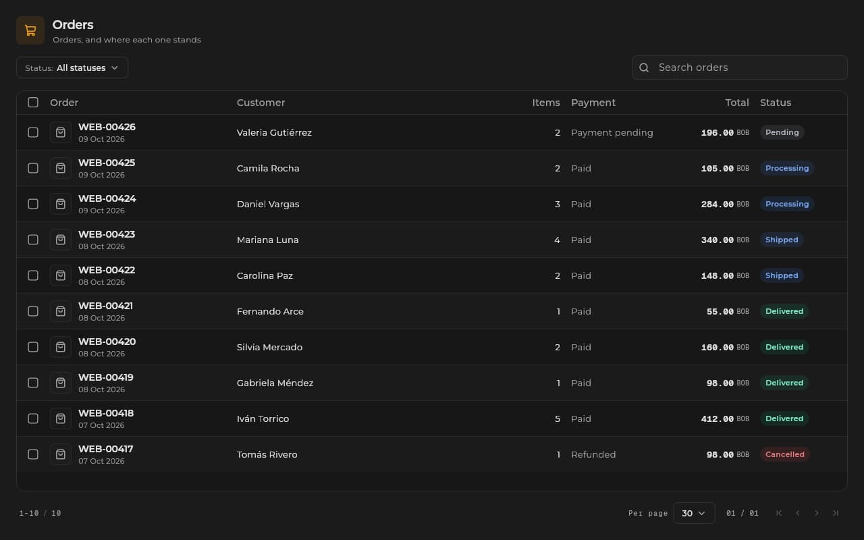The image size is (864, 540).
Task: Focus the Search orders input field
Action: point(740,67)
